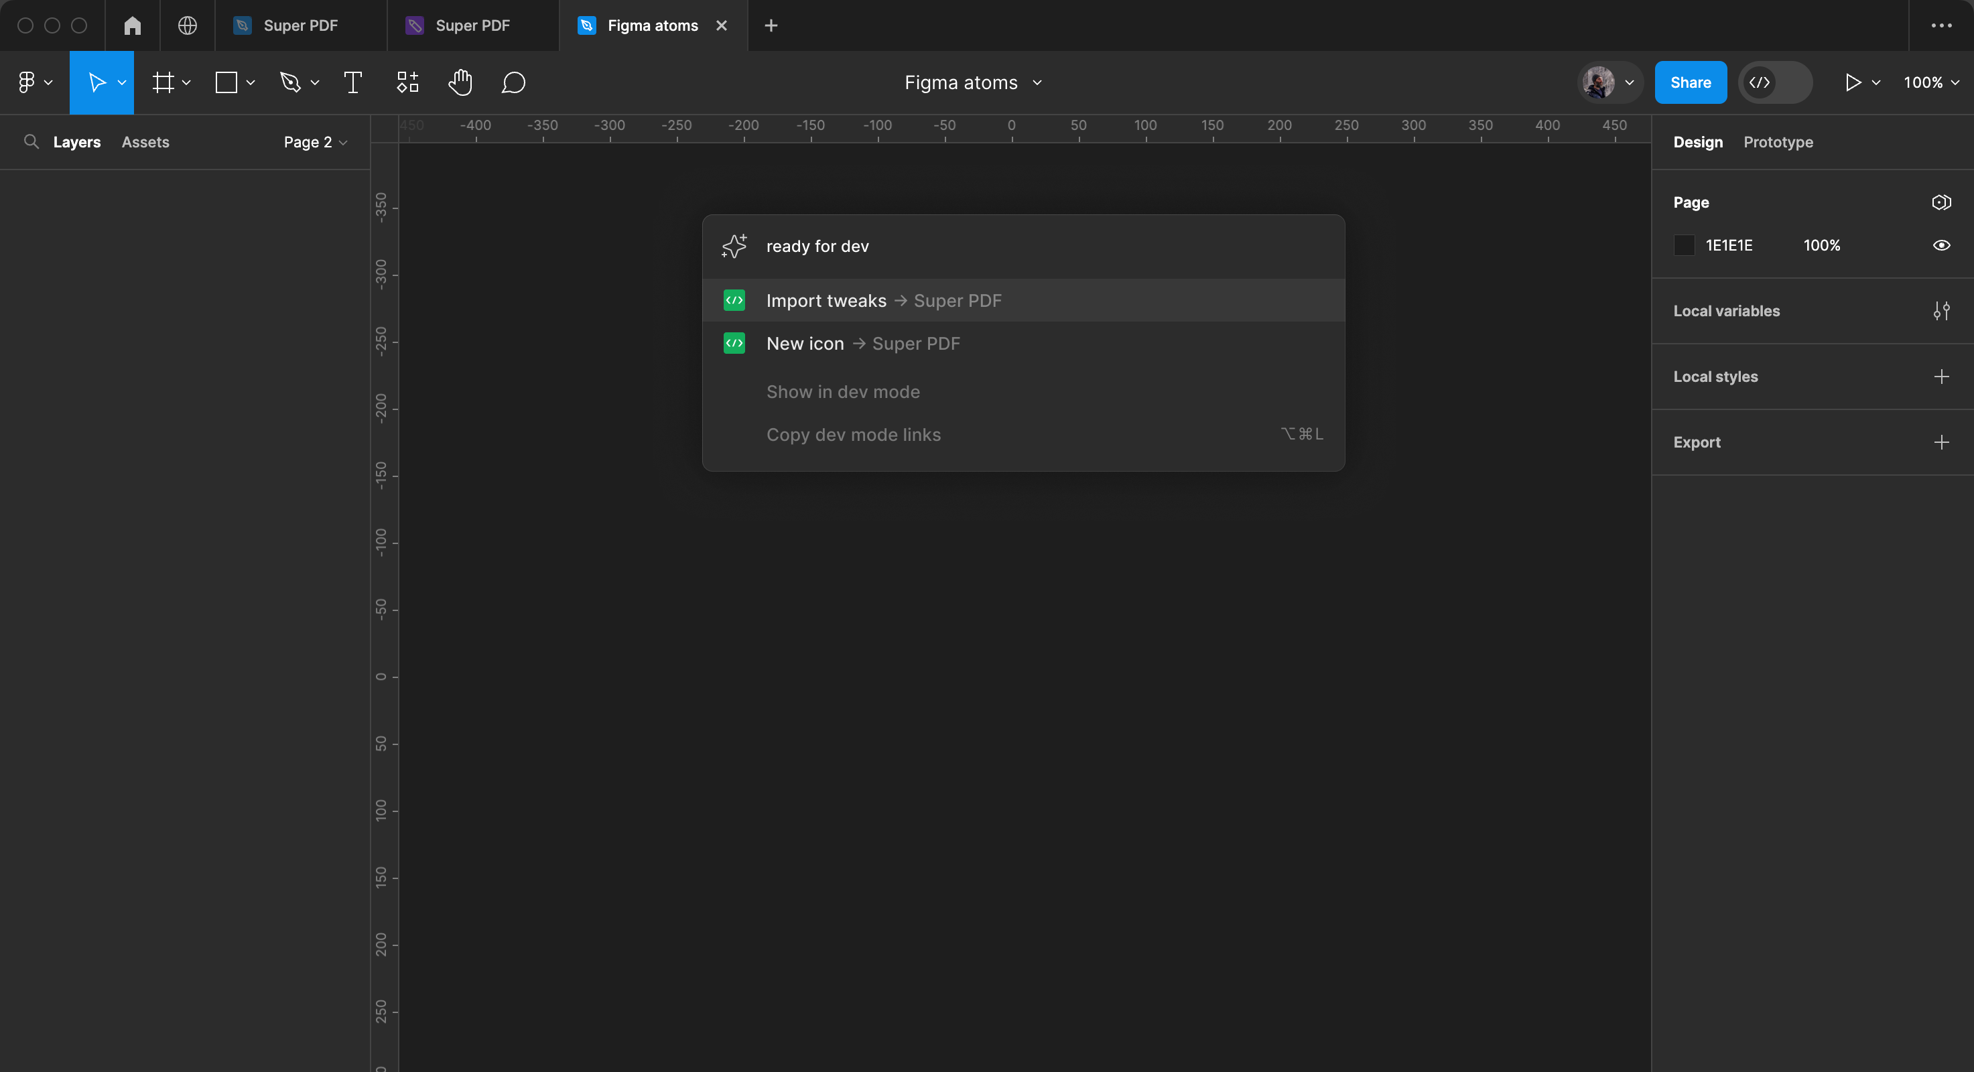Choose New icon → Super PDF result
This screenshot has width=1974, height=1072.
pos(1023,343)
